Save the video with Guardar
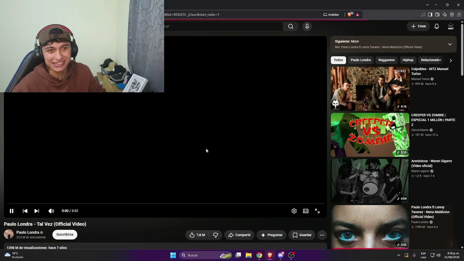This screenshot has width=464, height=261. tap(302, 235)
